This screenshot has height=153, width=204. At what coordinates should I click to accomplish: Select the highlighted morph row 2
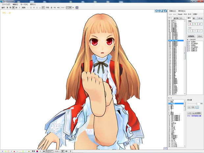(x=176, y=104)
